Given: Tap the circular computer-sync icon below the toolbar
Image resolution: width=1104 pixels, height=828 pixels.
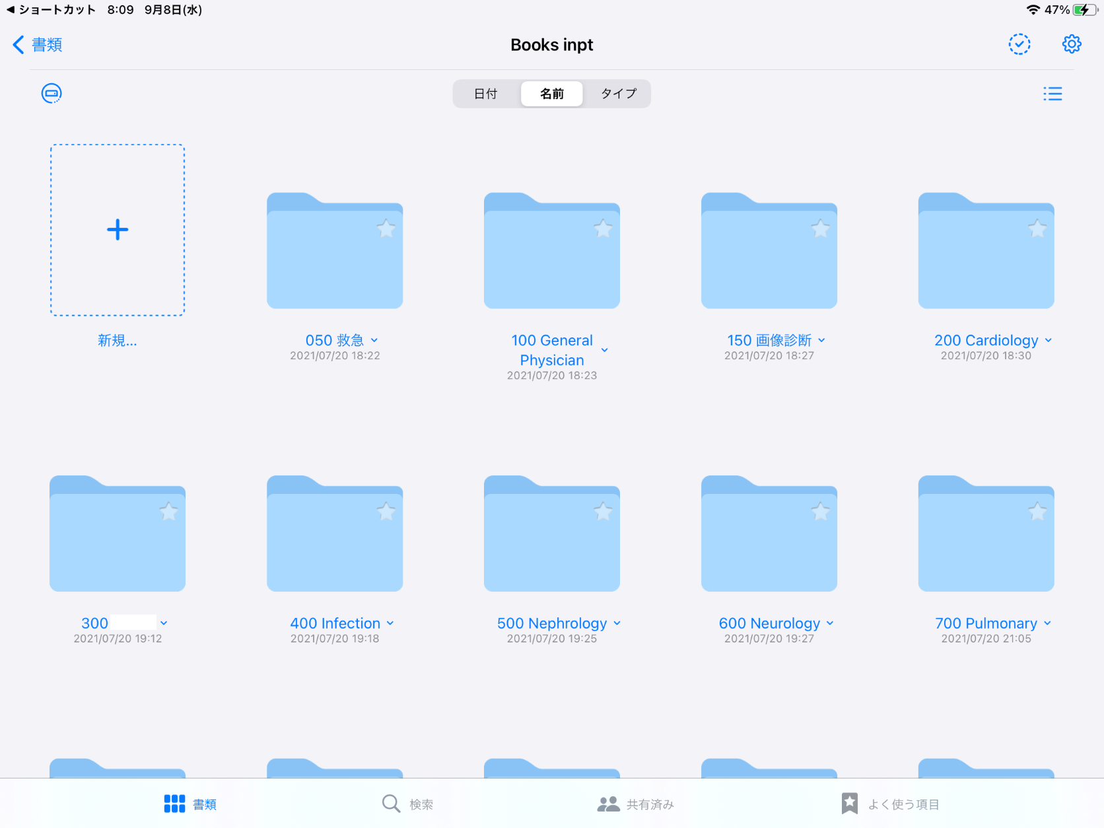Looking at the screenshot, I should click(x=51, y=93).
